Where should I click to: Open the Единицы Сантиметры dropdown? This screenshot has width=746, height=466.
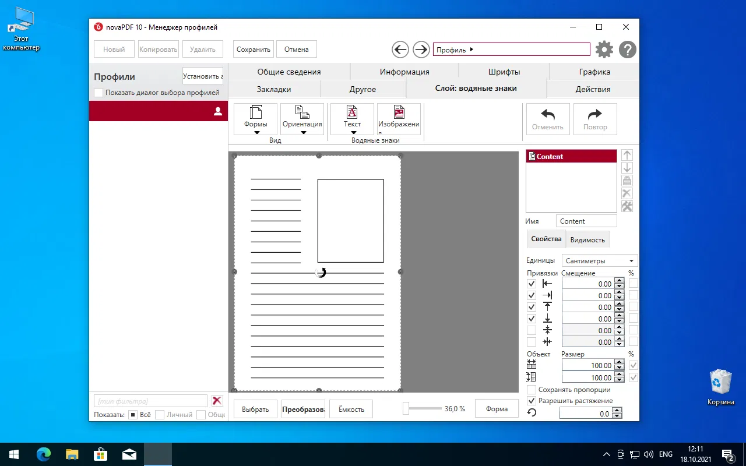tap(600, 261)
